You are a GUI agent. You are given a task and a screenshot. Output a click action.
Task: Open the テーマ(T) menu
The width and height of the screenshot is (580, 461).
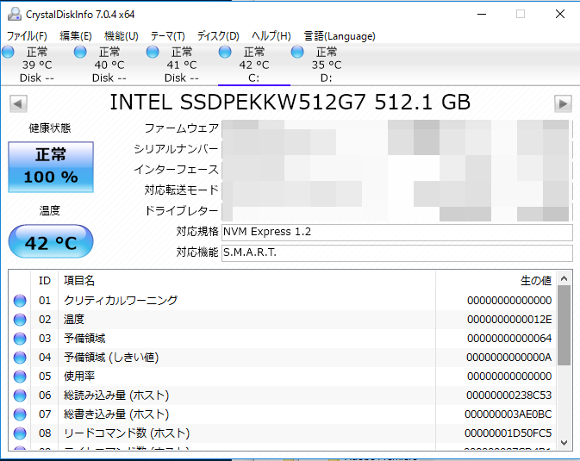click(167, 36)
